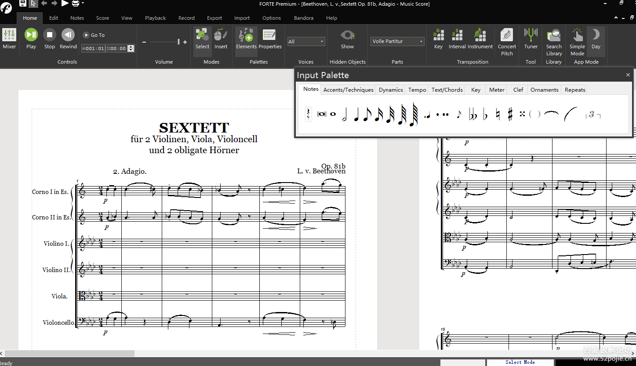Open the Parts dropdown Volle Partitur
636x366 pixels.
click(x=397, y=41)
